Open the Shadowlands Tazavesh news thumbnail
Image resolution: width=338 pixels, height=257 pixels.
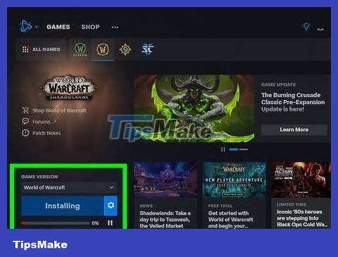click(165, 180)
